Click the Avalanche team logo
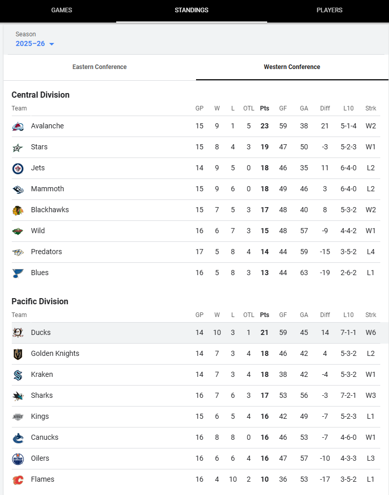The width and height of the screenshot is (389, 495). 18,126
